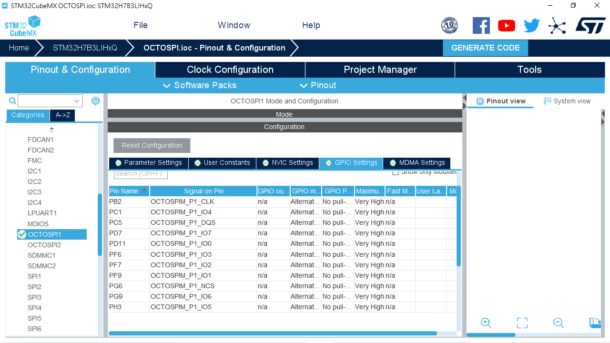The width and height of the screenshot is (610, 343).
Task: Expand the Pinout dropdown menu
Action: [318, 85]
